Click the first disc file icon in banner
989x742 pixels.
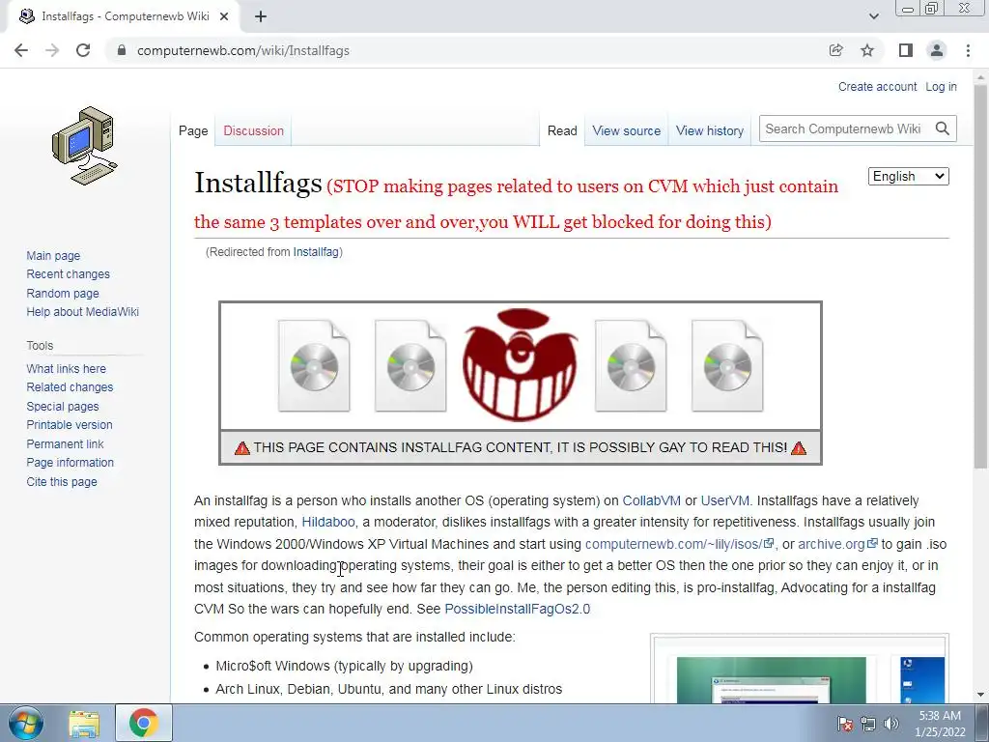(x=314, y=366)
